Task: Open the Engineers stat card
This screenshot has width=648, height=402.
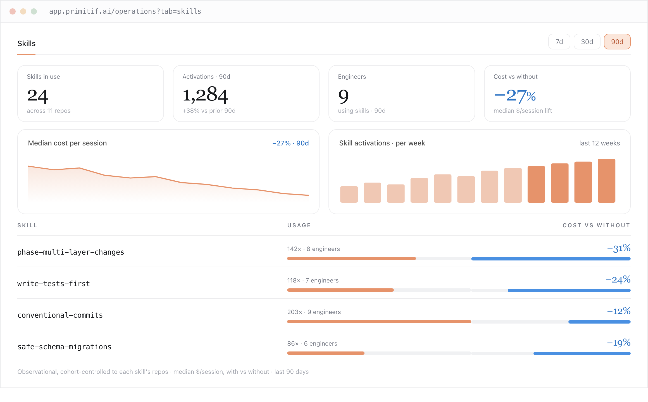Action: 402,94
